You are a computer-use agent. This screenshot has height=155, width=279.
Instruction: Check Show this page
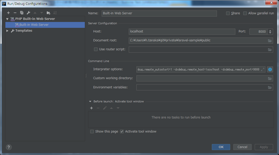click(92, 132)
